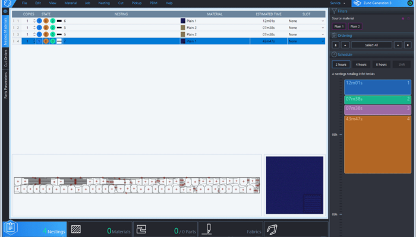Click the Schedule clock icon
The height and width of the screenshot is (237, 416).
(x=334, y=53)
